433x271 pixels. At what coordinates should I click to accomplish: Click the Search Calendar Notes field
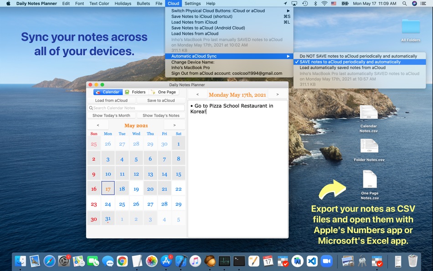point(136,108)
